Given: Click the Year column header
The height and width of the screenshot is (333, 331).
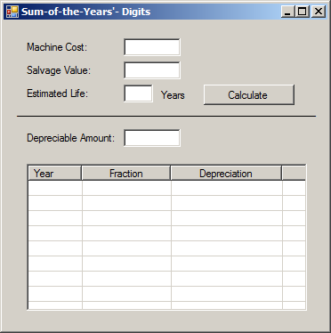Looking at the screenshot, I should [54, 173].
